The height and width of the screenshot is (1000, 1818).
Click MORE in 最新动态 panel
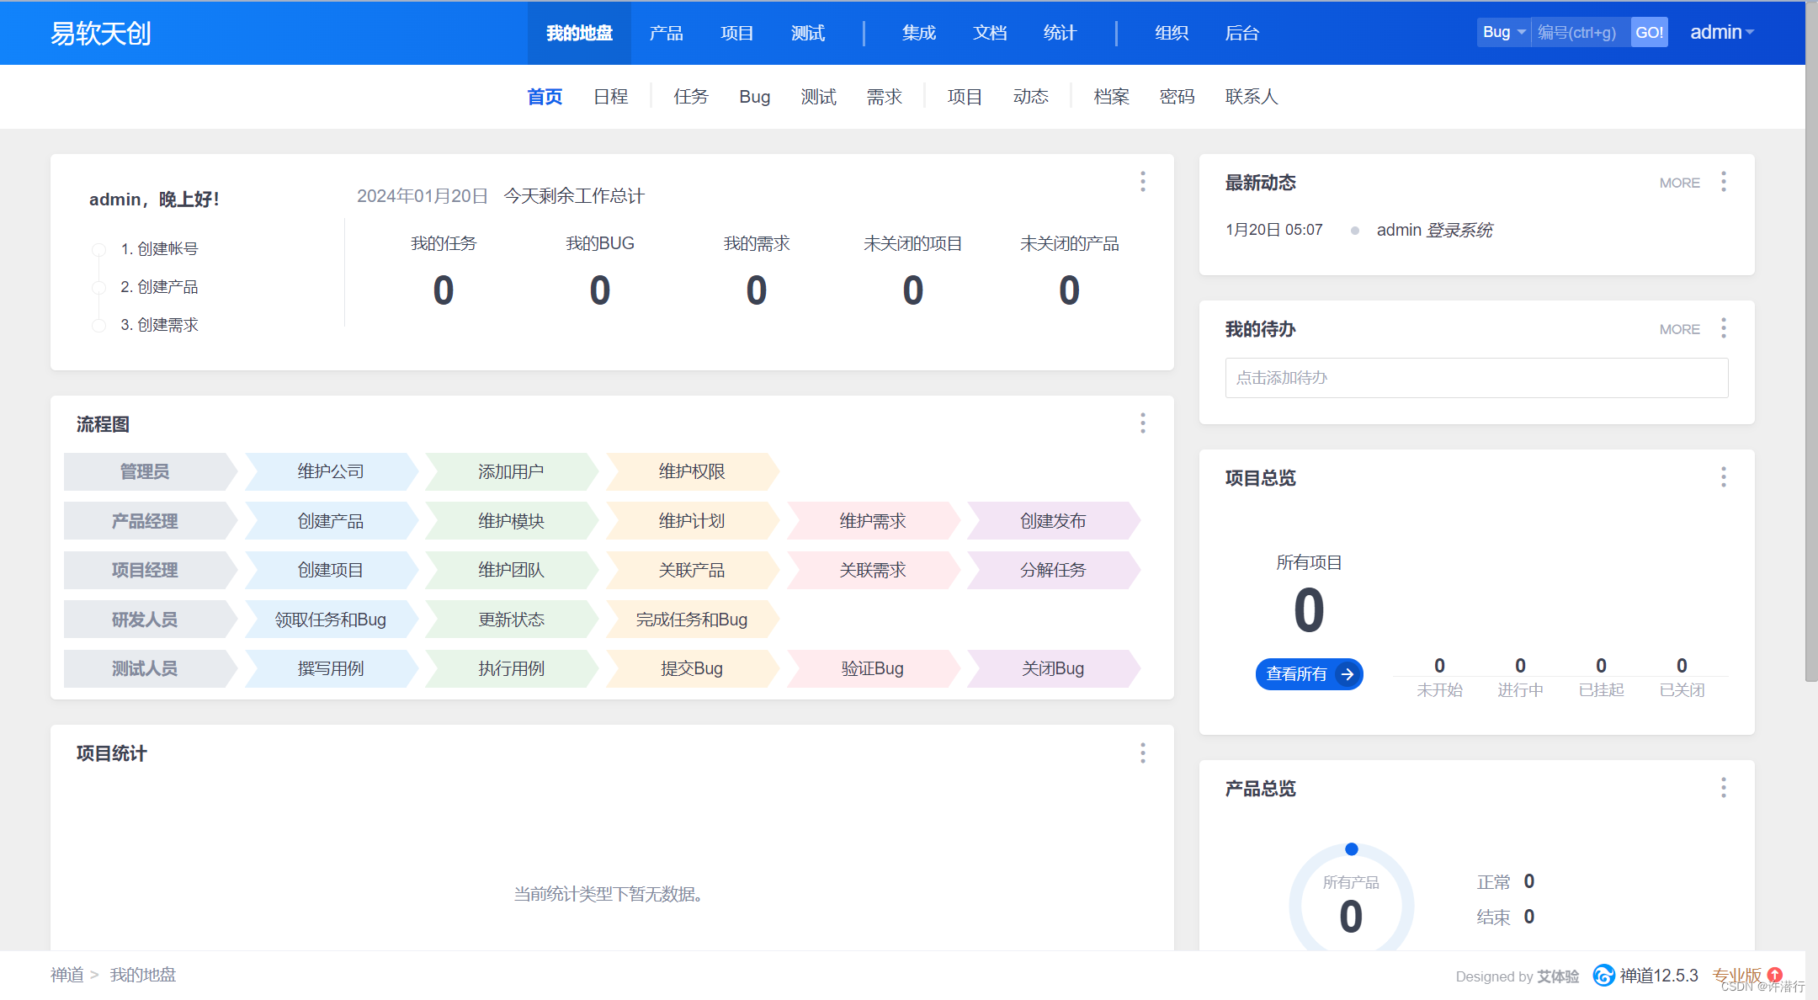pos(1679,183)
